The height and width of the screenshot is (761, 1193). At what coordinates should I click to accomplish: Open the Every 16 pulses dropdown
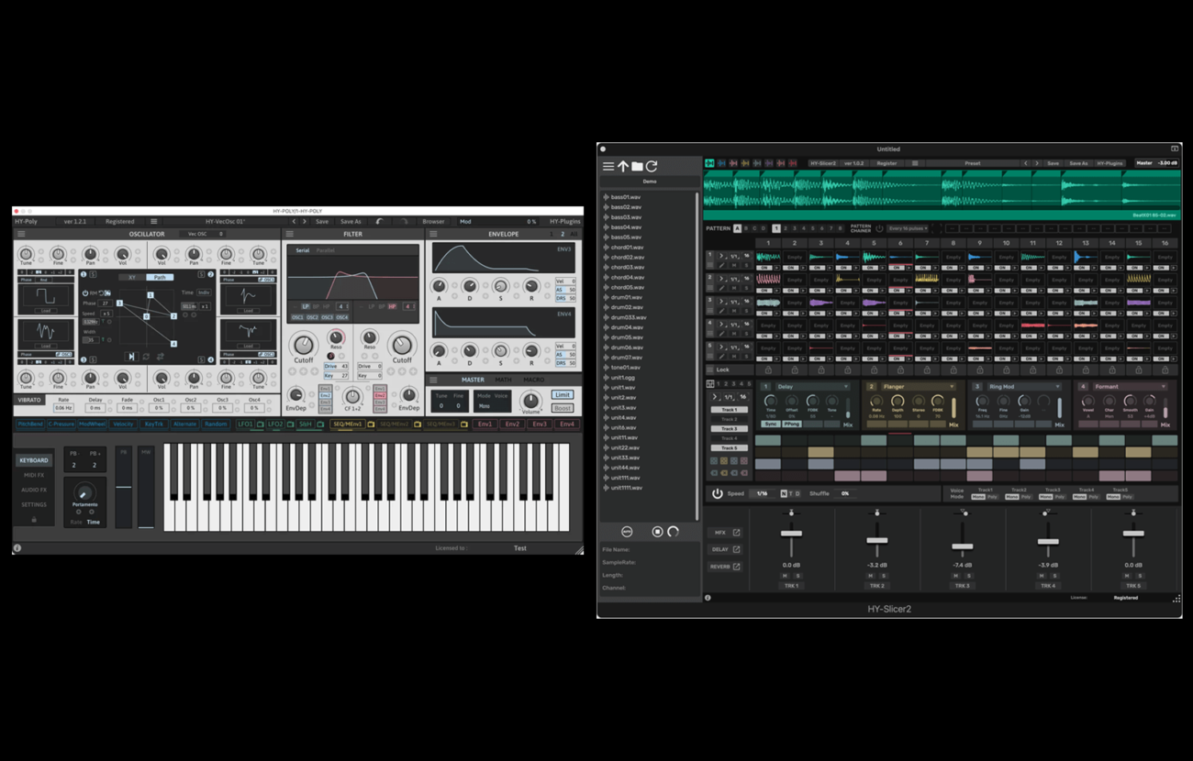[908, 228]
